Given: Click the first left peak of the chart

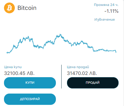Looking at the screenshot, I should [x=28, y=37].
